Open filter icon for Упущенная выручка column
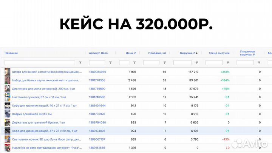This screenshot has height=153, width=272. click(259, 63)
